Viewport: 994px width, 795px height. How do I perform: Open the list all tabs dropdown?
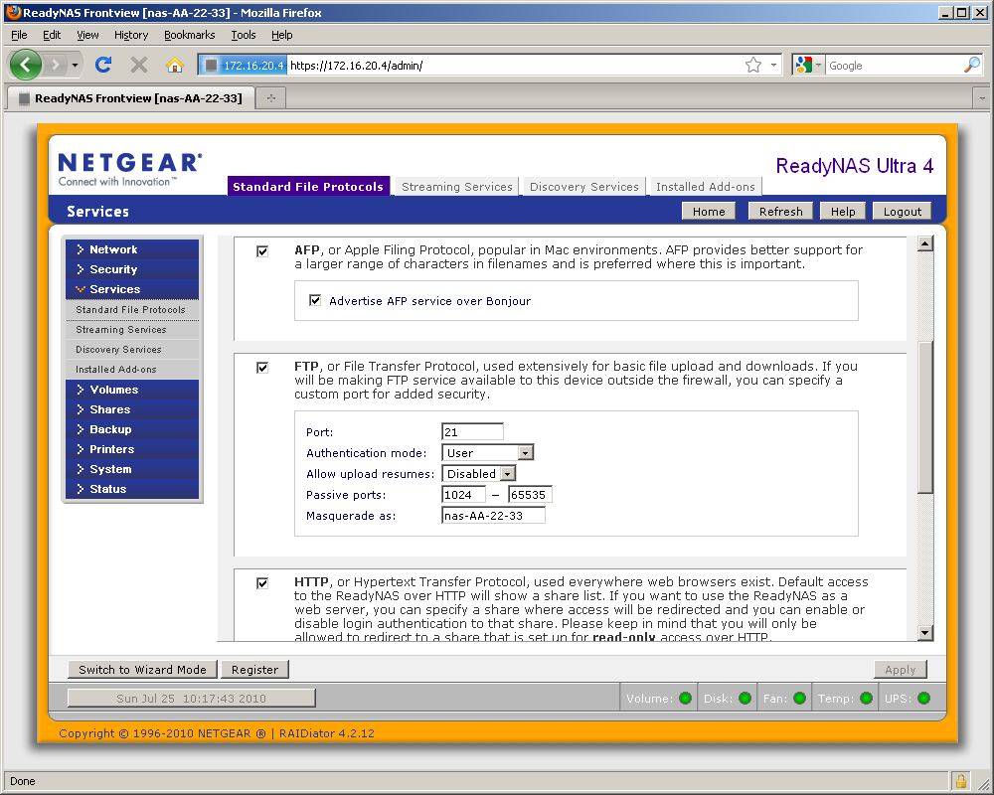click(982, 98)
